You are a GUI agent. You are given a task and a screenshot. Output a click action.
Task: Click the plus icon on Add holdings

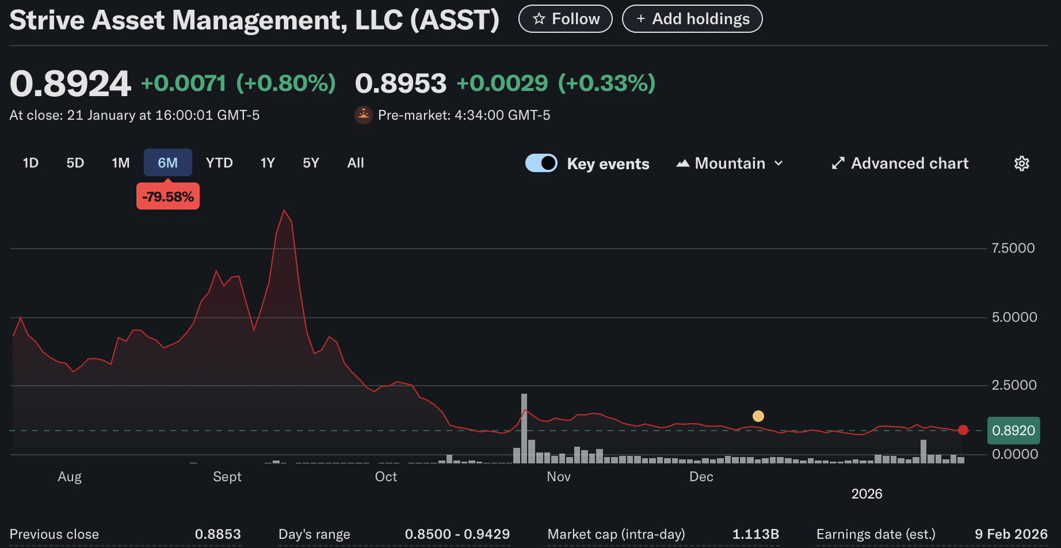point(641,18)
